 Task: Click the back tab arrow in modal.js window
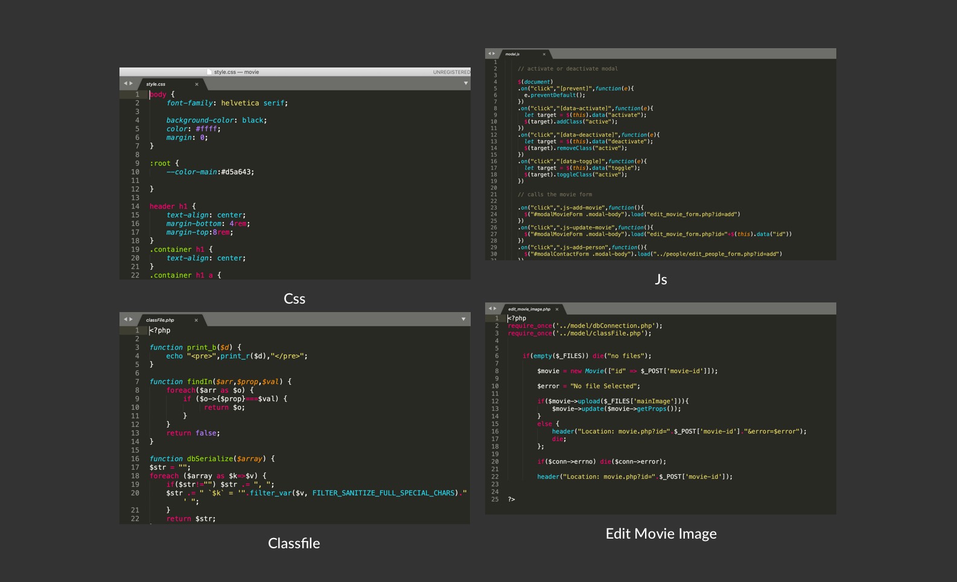click(x=489, y=54)
